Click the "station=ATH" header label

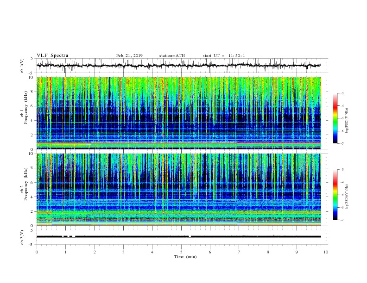click(172, 55)
